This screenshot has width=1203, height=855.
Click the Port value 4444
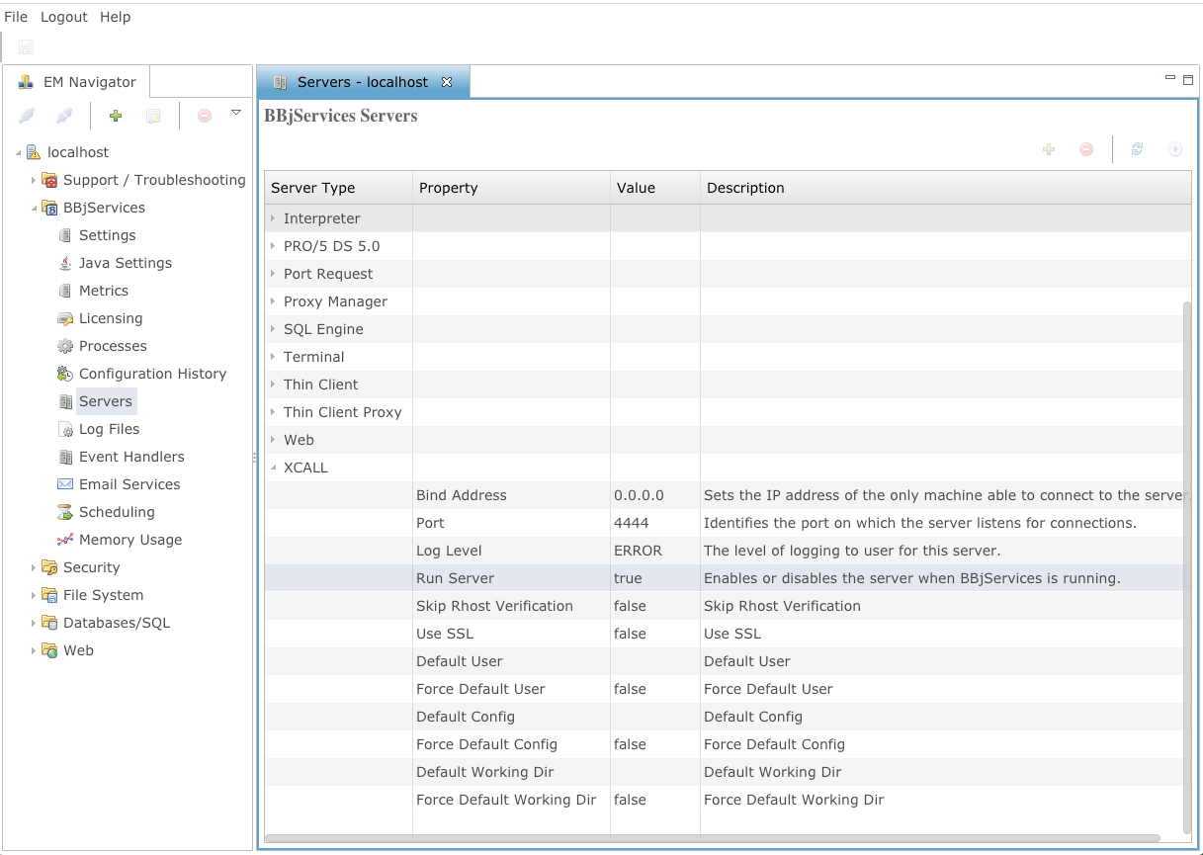[632, 523]
